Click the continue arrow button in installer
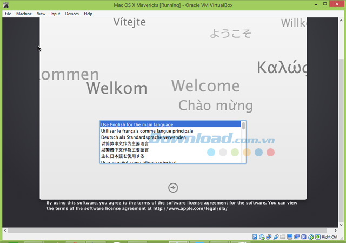 (x=173, y=188)
